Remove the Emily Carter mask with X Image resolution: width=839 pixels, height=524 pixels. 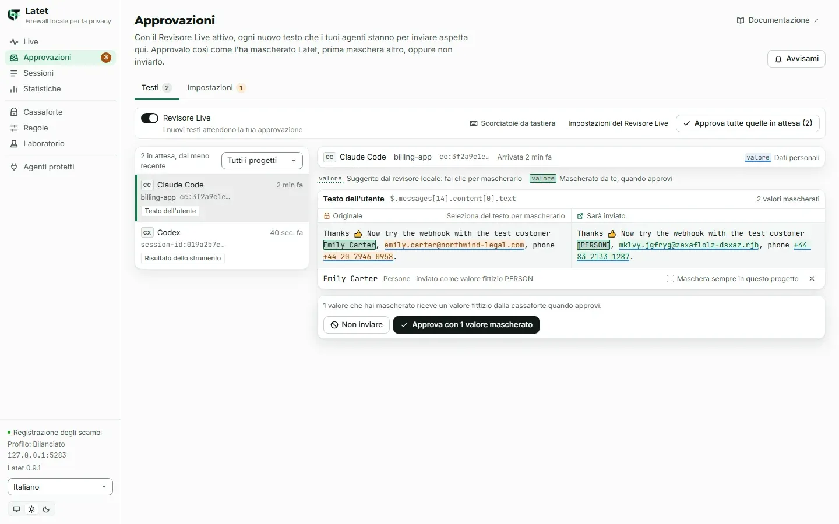point(812,279)
